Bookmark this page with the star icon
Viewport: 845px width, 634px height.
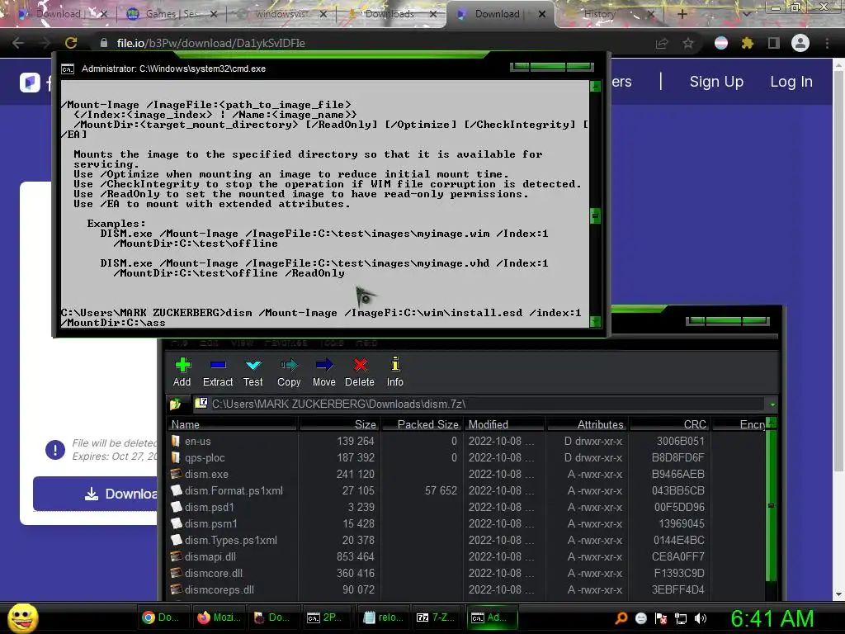click(x=688, y=43)
